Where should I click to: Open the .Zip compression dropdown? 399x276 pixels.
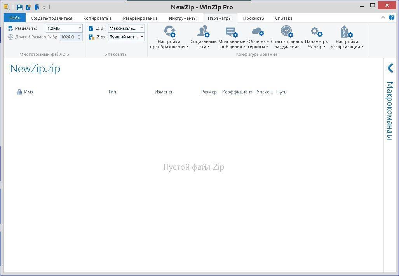(127, 28)
